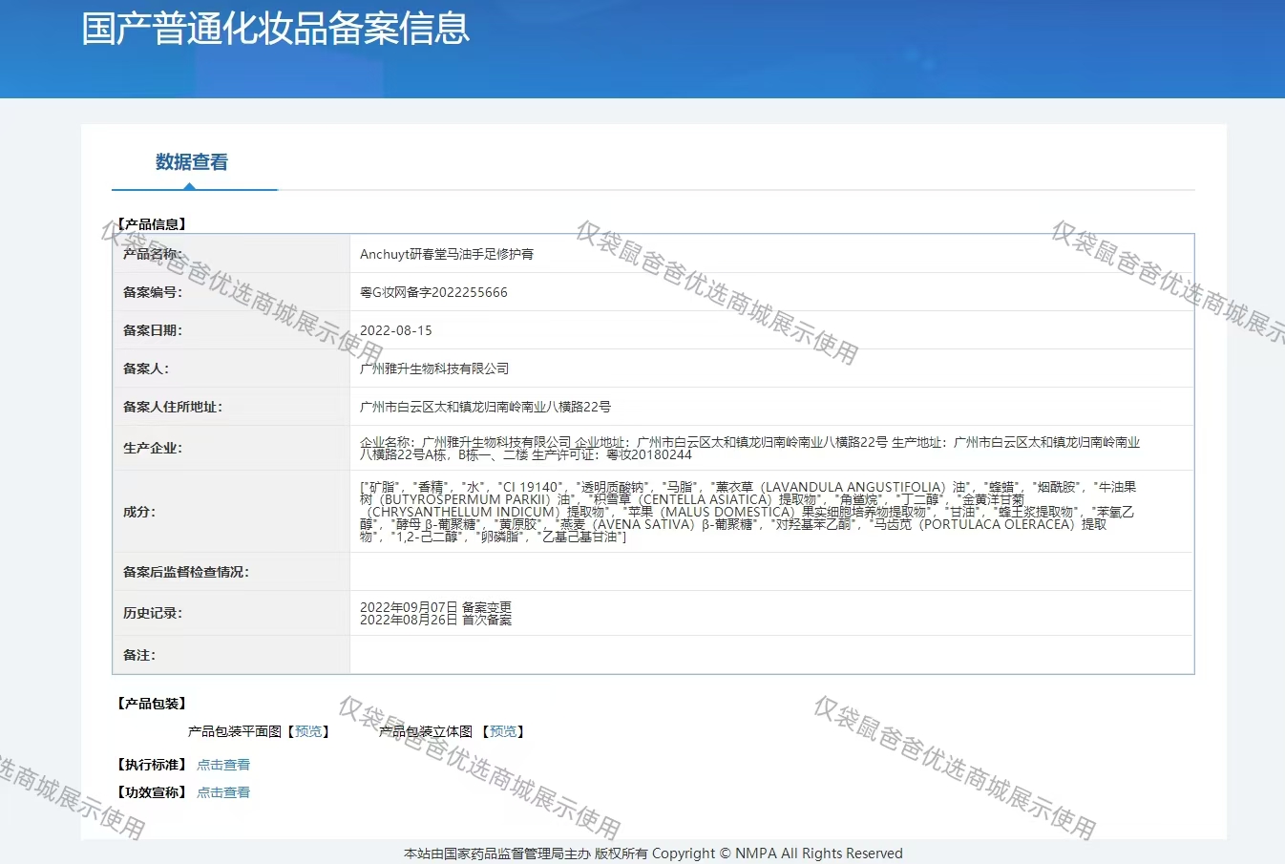The width and height of the screenshot is (1285, 864).
Task: Click 点击查看 next to 功效宣称
Action: (x=223, y=792)
